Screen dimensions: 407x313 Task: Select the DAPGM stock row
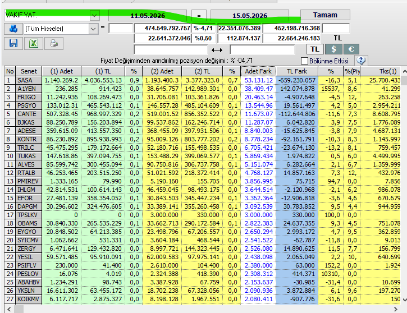point(203,206)
